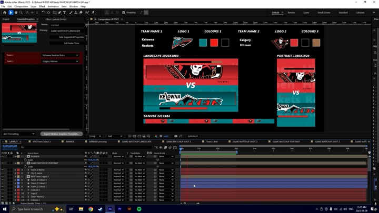The image size is (379, 213).
Task: Select the Rotation tool
Action: tap(43, 13)
